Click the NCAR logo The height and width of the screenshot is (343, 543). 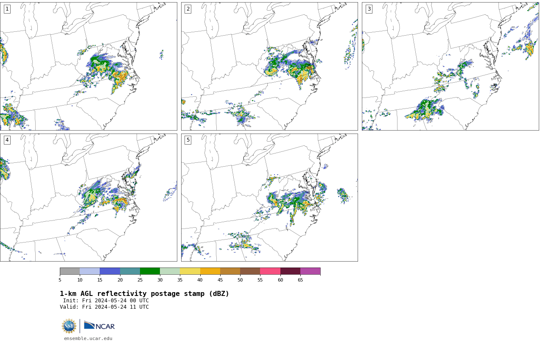99,326
